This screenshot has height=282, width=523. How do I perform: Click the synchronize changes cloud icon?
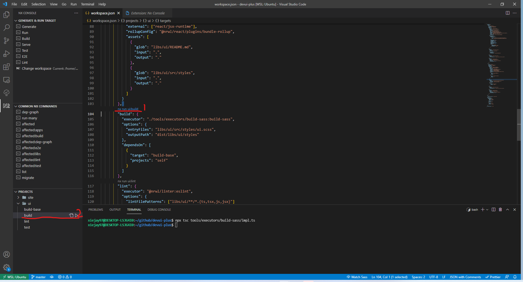(52, 277)
